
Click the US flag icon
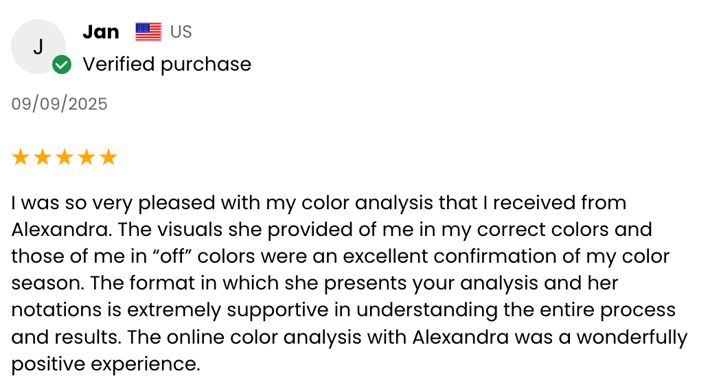coord(148,32)
